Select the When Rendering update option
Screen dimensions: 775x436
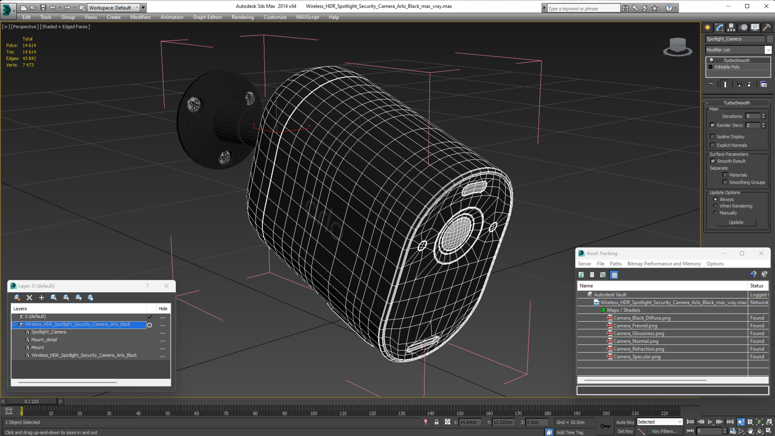coord(716,206)
